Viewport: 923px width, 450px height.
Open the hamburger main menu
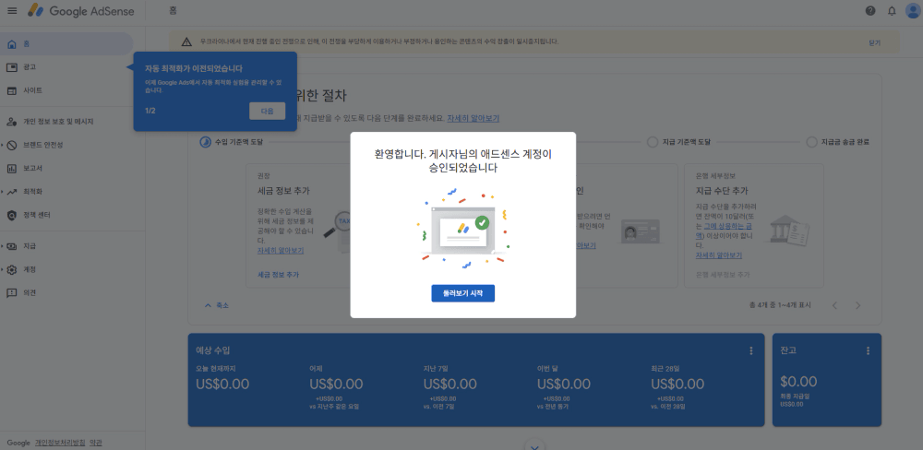point(12,10)
